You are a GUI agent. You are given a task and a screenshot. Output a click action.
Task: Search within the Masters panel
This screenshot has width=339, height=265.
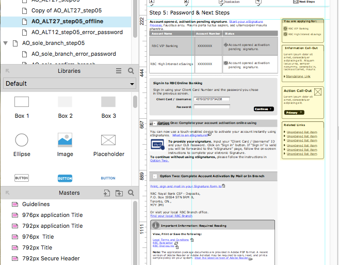(x=131, y=193)
